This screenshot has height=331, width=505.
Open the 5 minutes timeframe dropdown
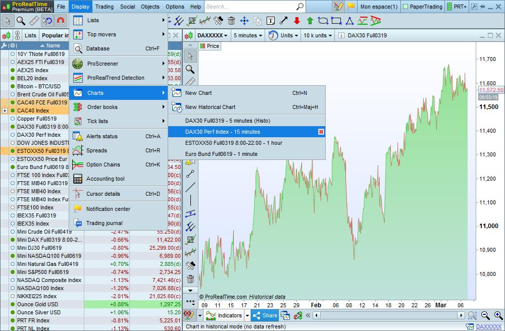247,35
